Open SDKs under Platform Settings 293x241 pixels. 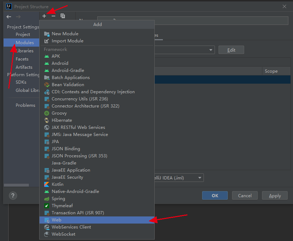[21, 82]
